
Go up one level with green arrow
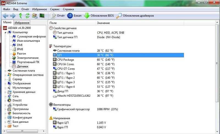coord(20,16)
